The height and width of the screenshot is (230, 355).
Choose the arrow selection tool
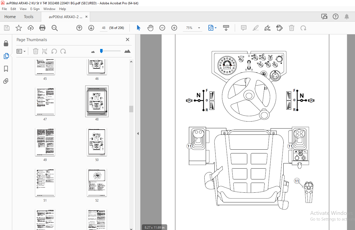pos(139,28)
